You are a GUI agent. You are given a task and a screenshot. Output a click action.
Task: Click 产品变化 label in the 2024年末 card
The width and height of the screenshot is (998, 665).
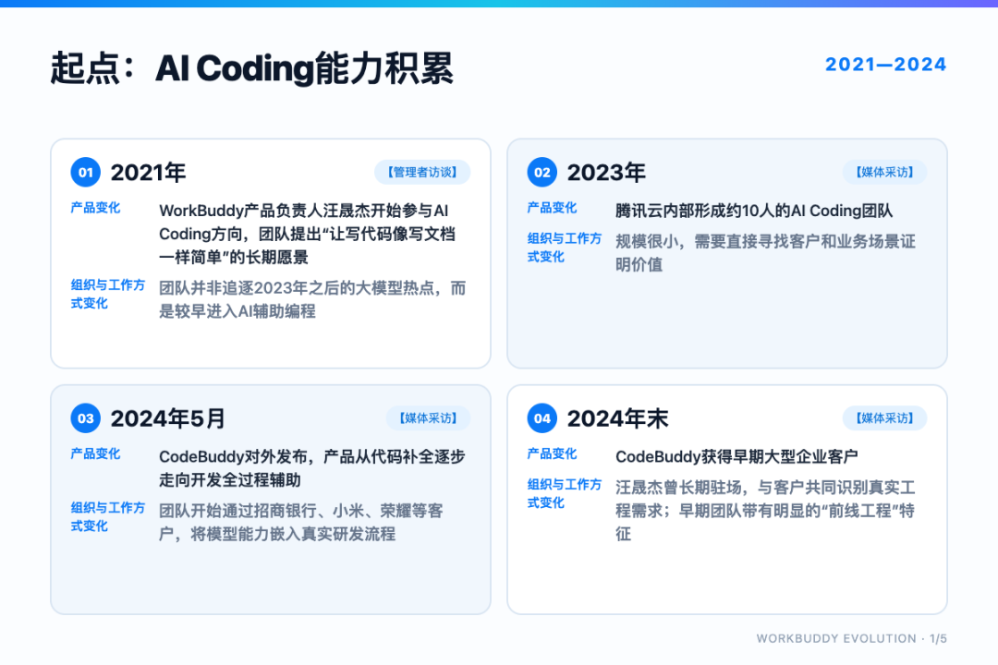[552, 453]
